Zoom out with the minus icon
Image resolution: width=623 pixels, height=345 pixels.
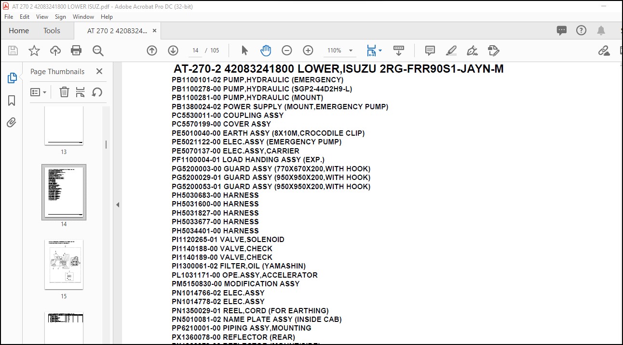[x=287, y=51]
